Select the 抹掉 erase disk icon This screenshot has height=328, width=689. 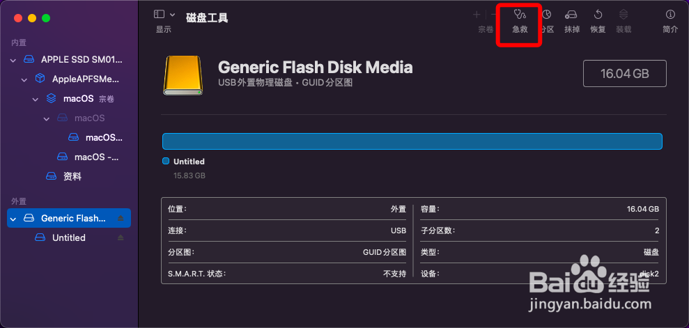pyautogui.click(x=571, y=15)
